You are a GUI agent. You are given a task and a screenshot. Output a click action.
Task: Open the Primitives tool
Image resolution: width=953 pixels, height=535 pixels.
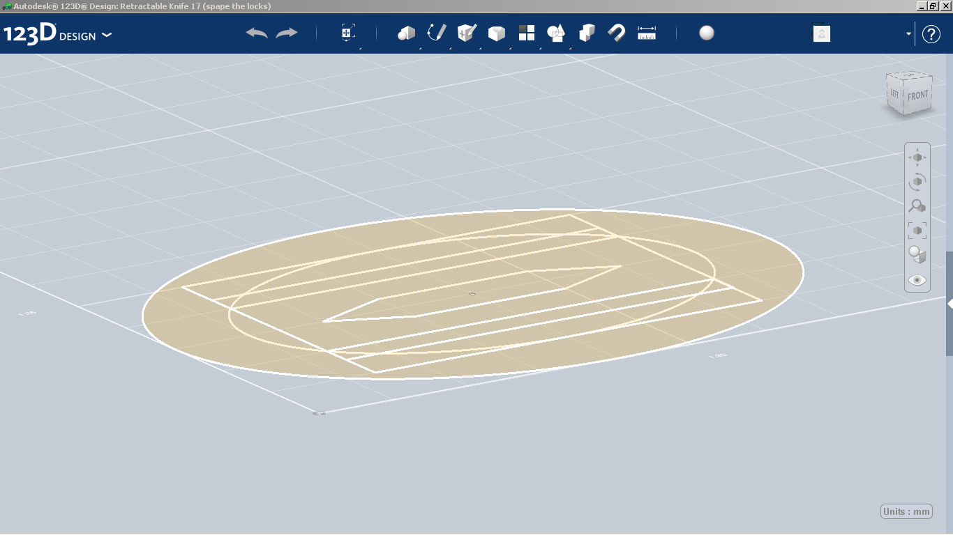[x=406, y=32]
